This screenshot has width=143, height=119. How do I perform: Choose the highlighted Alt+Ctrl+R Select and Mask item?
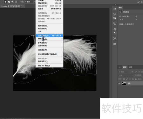click(x=49, y=36)
